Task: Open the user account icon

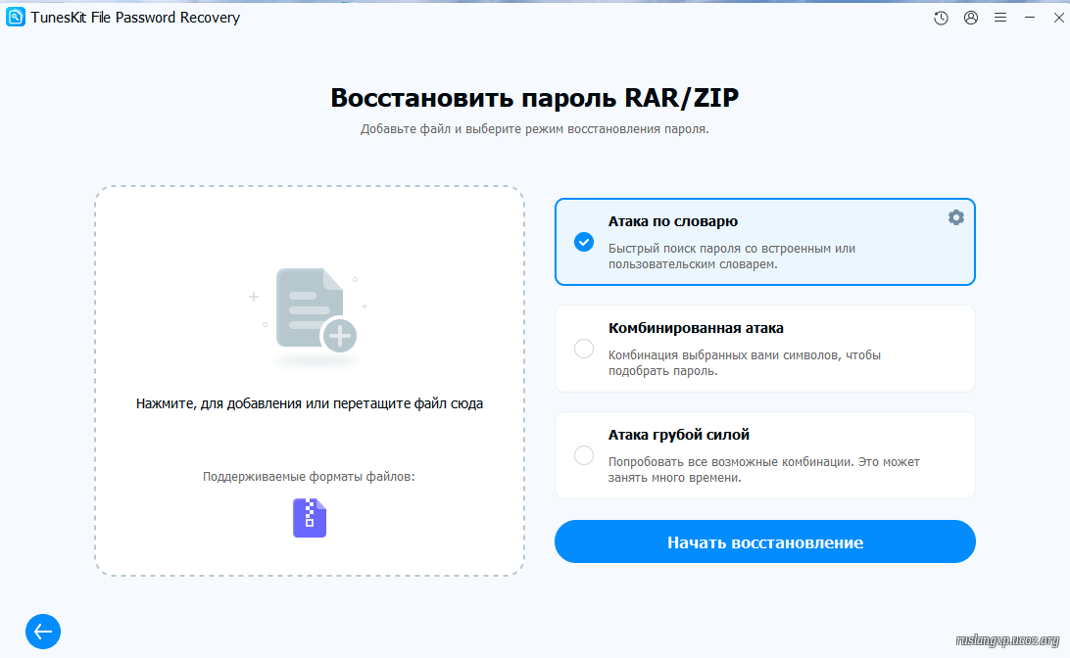Action: pos(971,18)
